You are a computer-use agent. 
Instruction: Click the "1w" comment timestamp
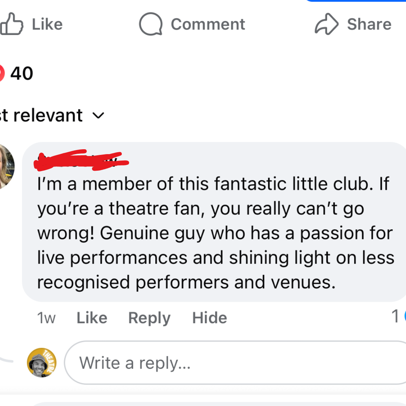[x=46, y=318]
